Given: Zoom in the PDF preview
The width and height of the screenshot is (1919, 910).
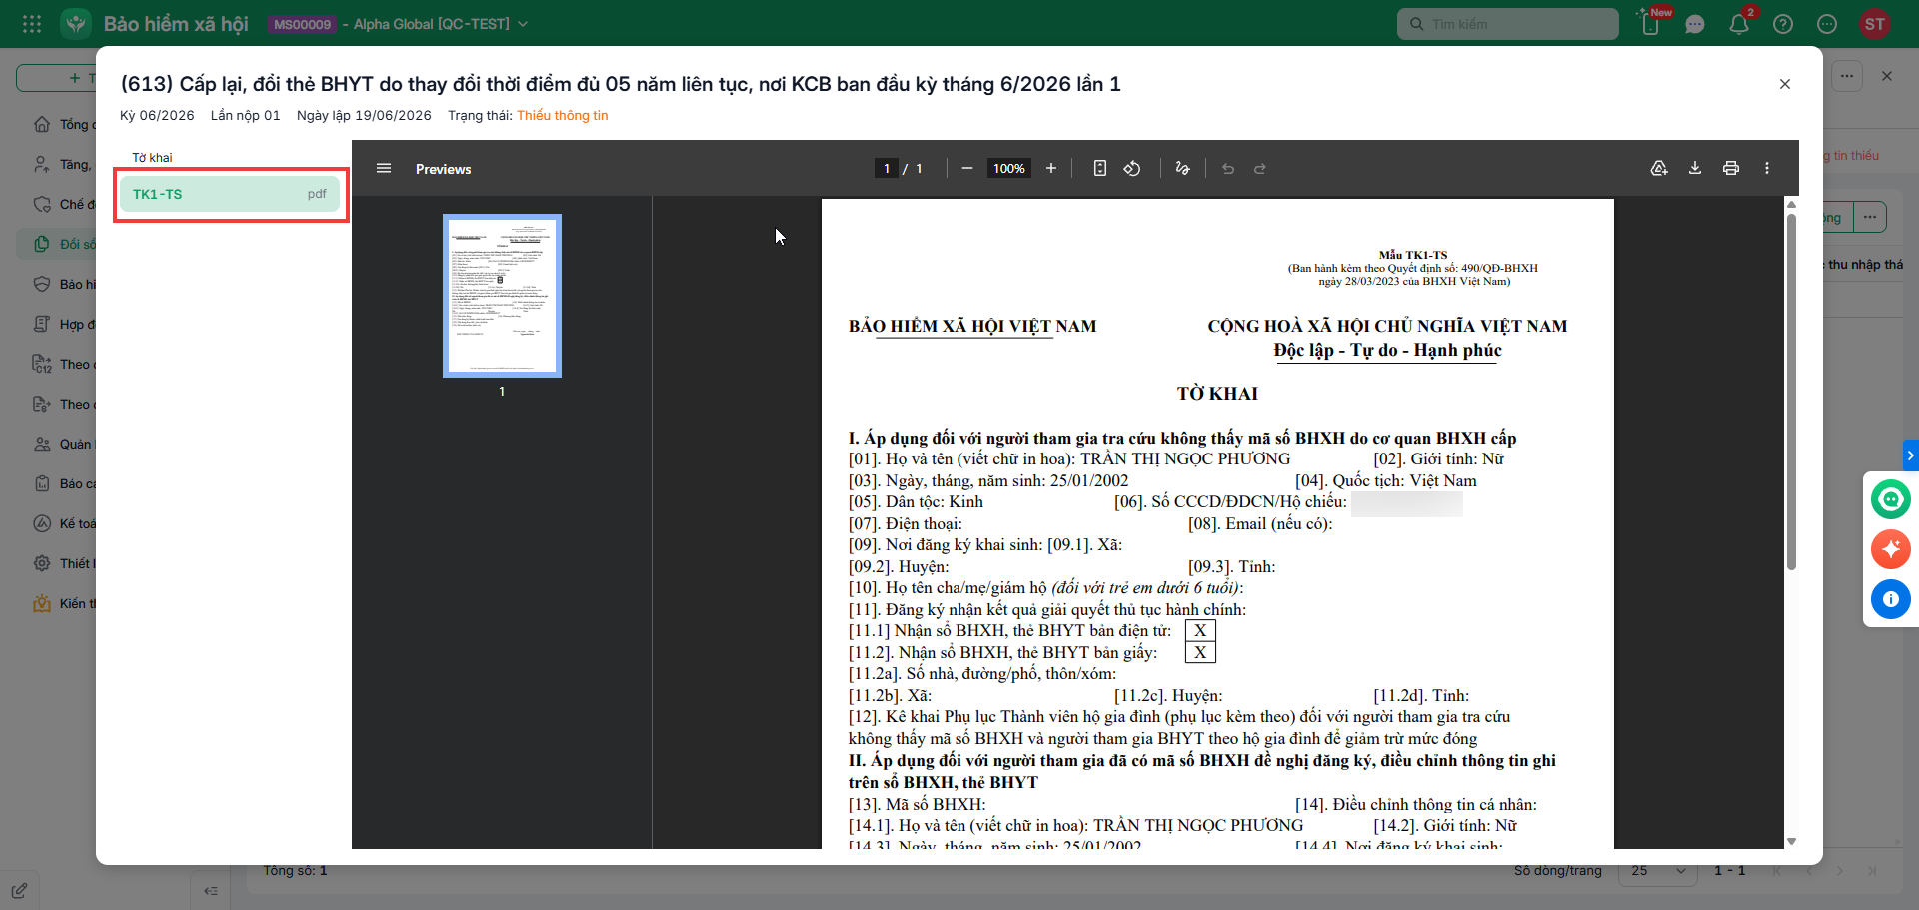Looking at the screenshot, I should click(x=1051, y=169).
